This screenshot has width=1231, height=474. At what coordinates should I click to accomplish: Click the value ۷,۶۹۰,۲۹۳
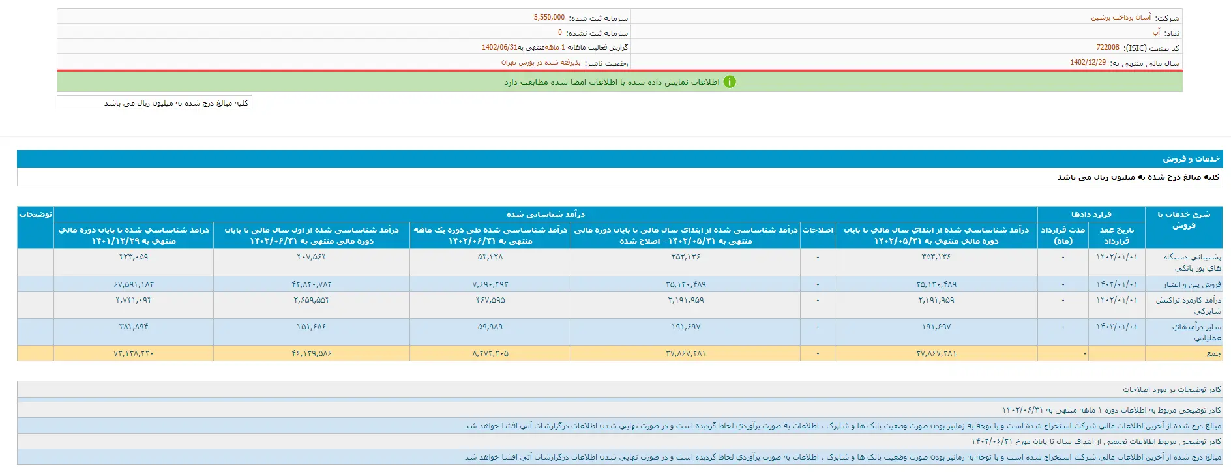490,284
